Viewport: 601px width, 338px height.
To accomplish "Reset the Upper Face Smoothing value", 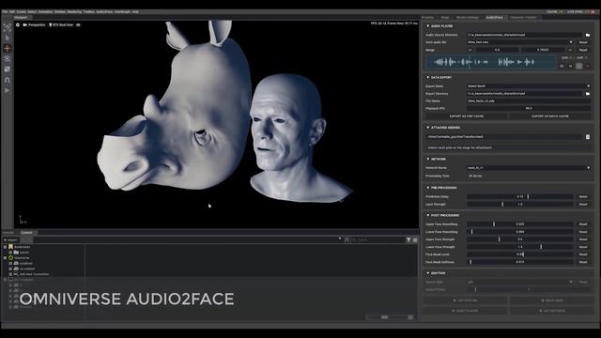I will tap(583, 224).
